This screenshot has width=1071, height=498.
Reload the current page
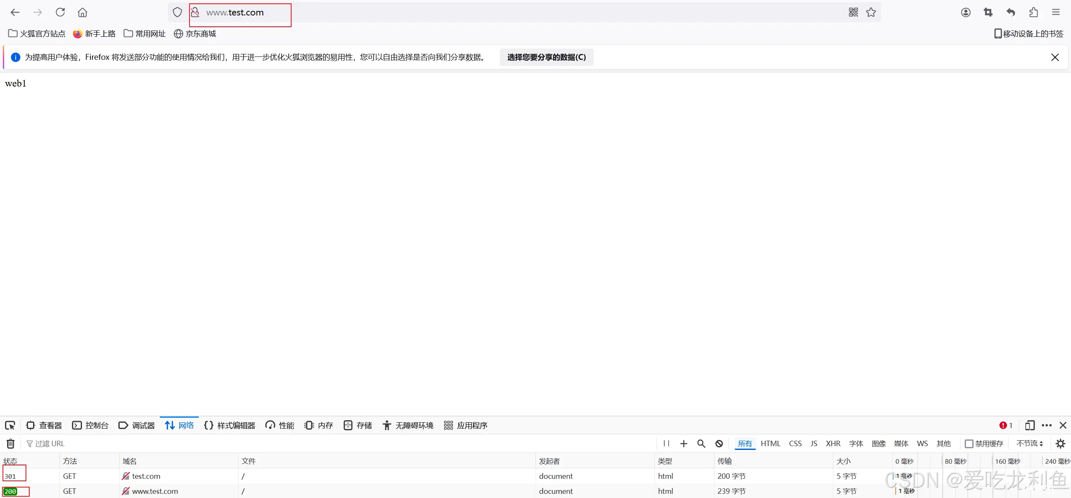pyautogui.click(x=60, y=13)
